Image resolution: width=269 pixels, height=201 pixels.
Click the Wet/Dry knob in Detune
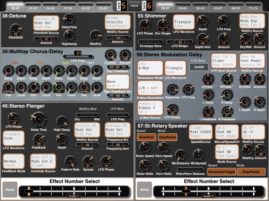95,36
